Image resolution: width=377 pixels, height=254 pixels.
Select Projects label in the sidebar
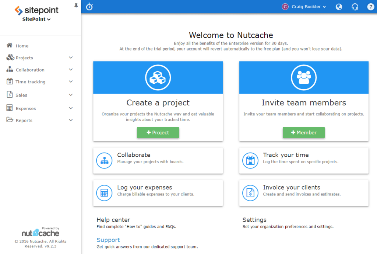pos(24,58)
